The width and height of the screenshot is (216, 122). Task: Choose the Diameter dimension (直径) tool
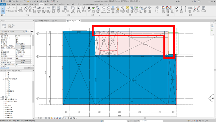click(x=30, y=9)
